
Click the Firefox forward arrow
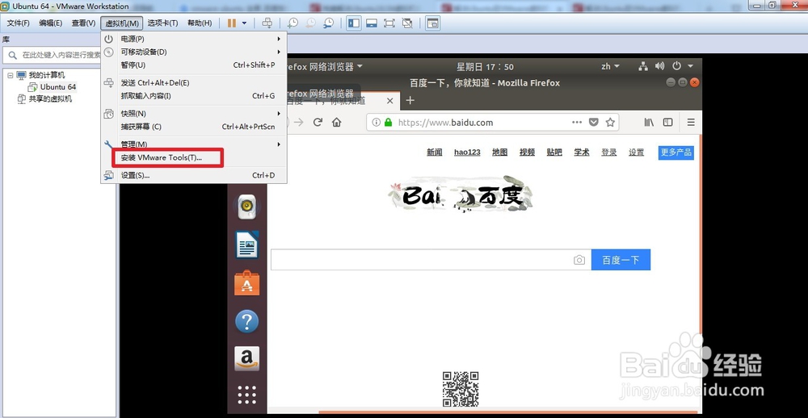click(x=298, y=123)
